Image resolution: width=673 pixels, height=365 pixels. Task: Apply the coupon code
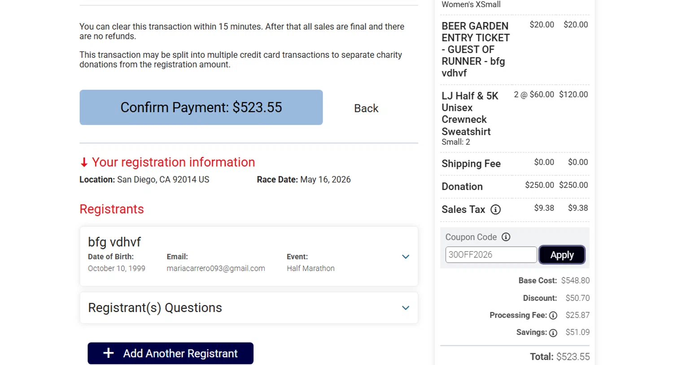[562, 255]
